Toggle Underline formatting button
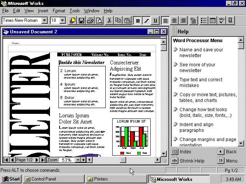The image size is (246, 184). [x=155, y=20]
